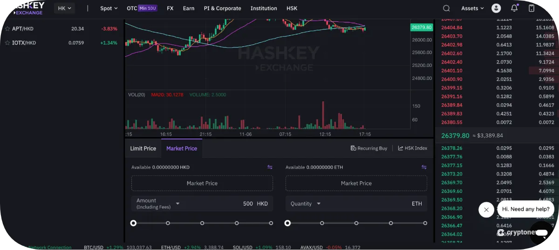Click the HKD amount input field

click(202, 204)
